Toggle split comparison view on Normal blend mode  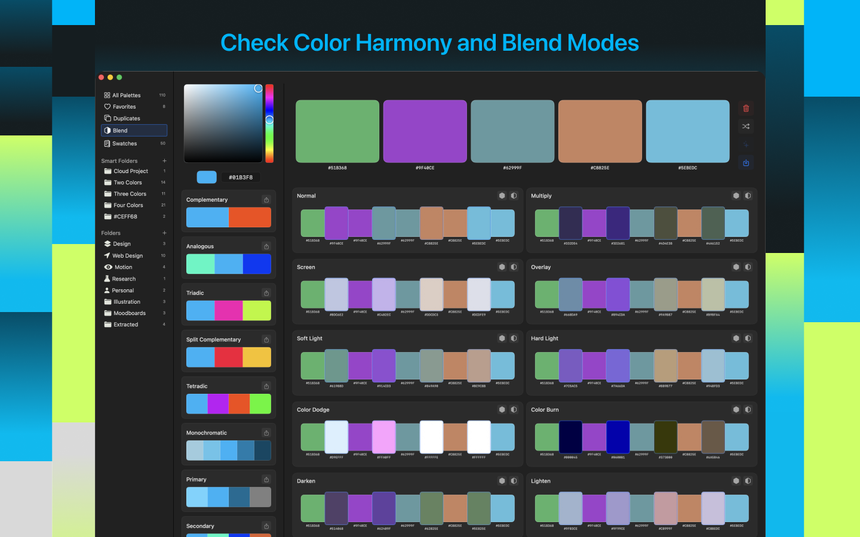point(514,195)
